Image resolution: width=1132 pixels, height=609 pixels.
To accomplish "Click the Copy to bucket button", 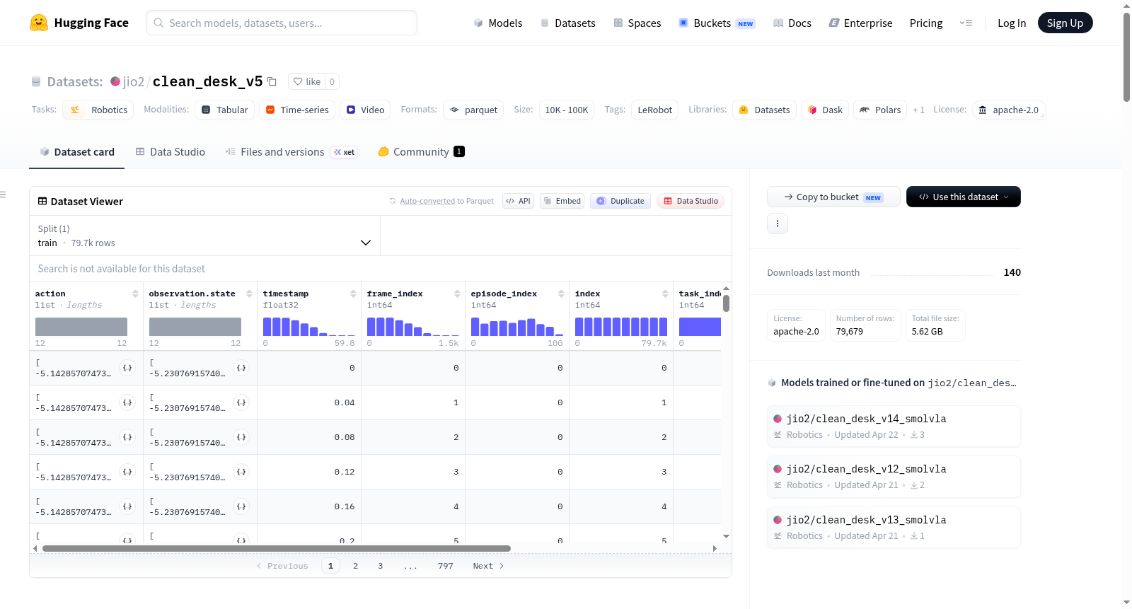I will 833,197.
